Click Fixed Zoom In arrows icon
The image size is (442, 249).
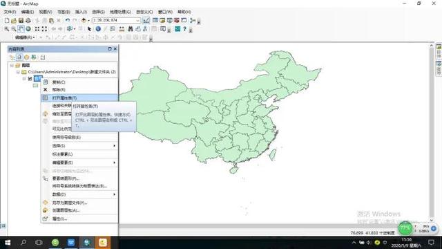point(37,29)
